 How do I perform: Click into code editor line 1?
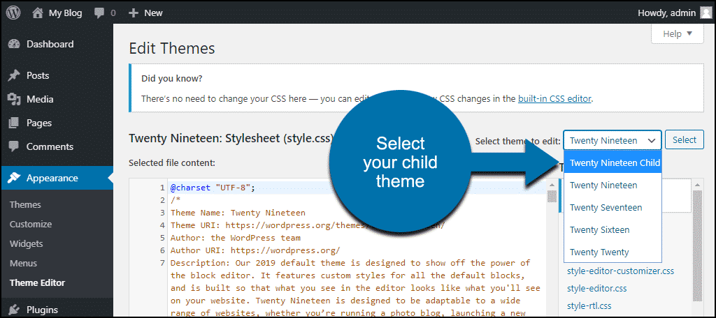(x=356, y=188)
